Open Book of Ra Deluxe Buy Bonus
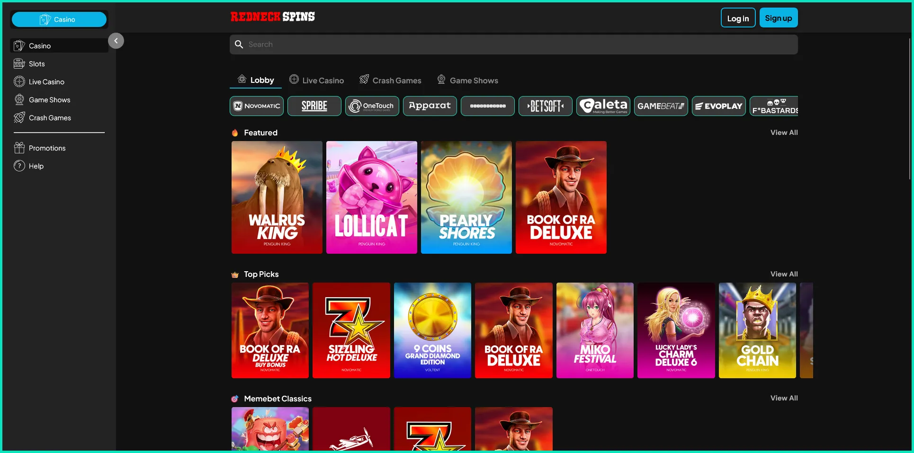 pos(270,330)
